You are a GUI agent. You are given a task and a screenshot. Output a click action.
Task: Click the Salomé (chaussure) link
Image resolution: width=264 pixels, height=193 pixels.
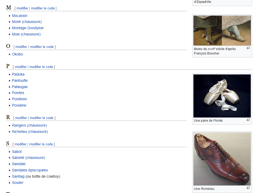[28, 158]
